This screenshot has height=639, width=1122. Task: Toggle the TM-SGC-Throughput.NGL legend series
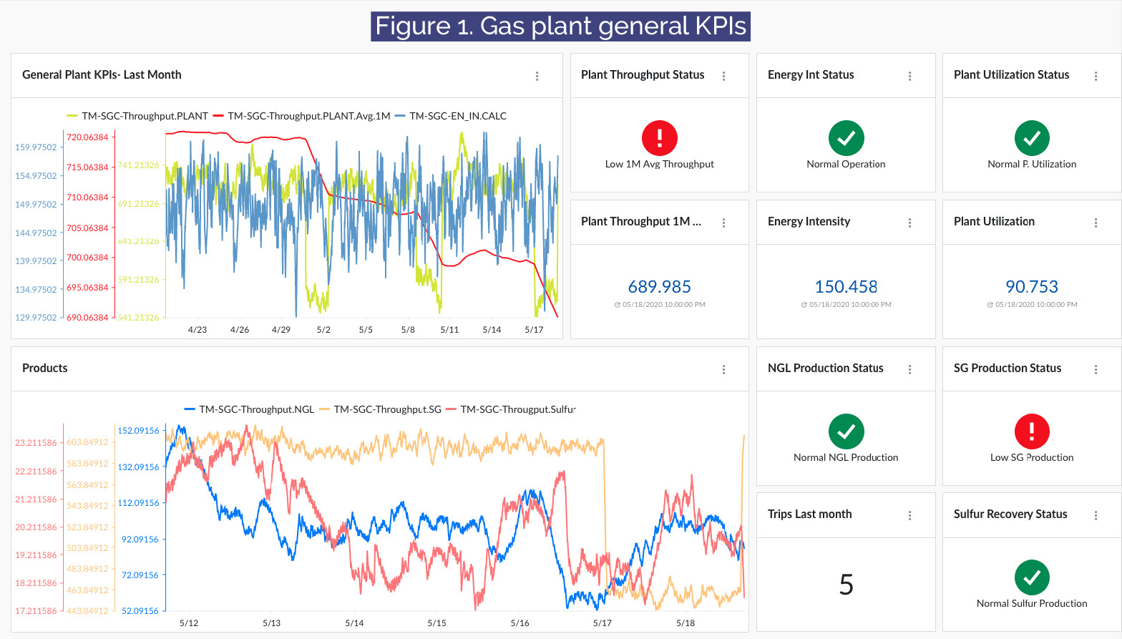256,409
